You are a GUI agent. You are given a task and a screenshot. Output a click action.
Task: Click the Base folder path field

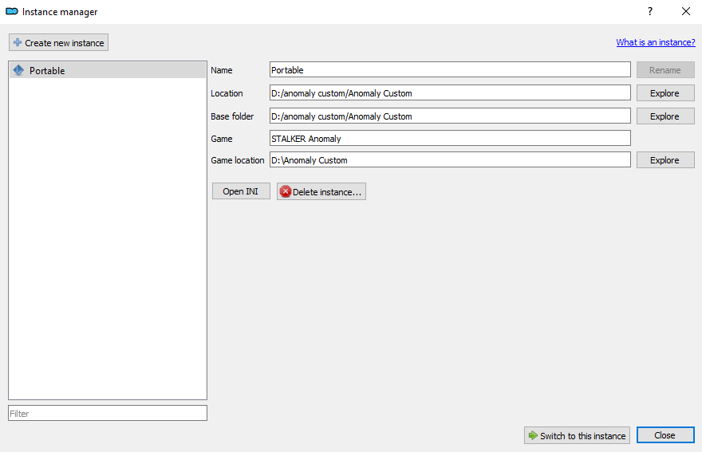(x=450, y=116)
